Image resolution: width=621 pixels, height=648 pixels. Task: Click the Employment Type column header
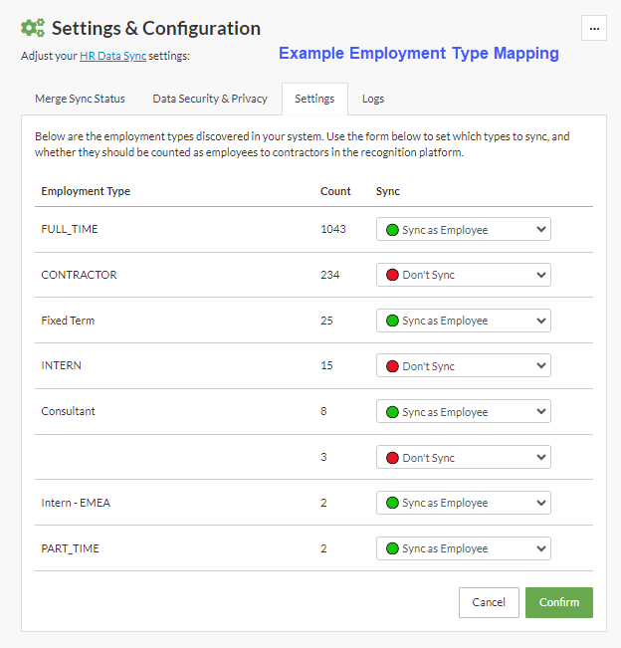(86, 191)
